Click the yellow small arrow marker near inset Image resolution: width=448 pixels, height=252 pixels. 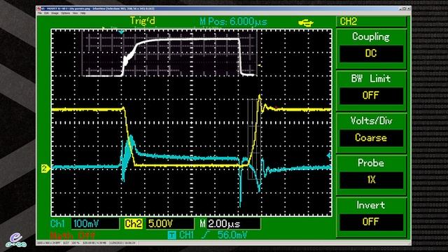point(260,65)
